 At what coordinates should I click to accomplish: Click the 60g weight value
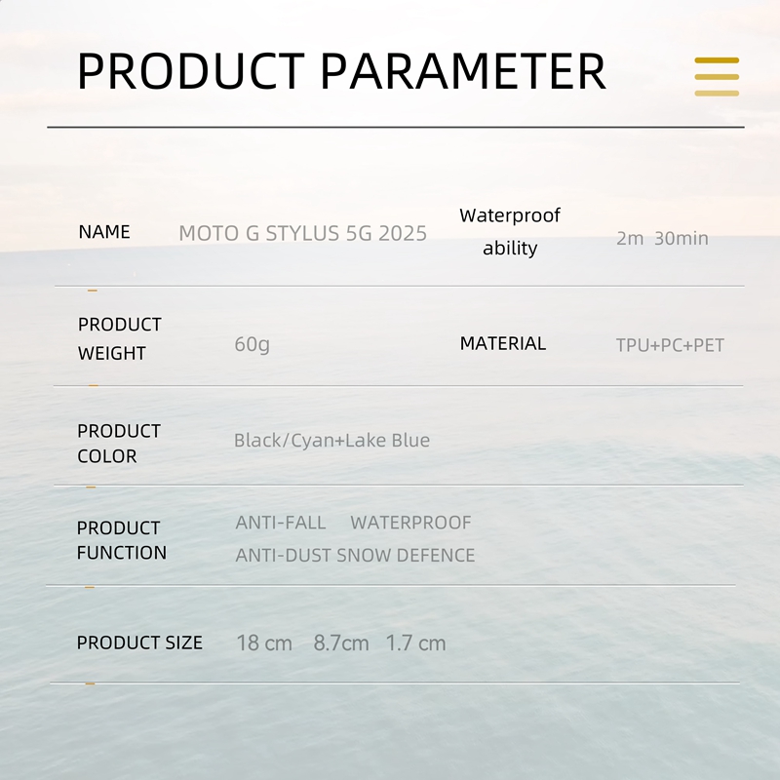[252, 344]
